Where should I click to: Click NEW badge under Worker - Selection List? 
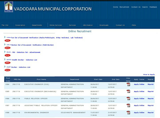click(x=7, y=70)
